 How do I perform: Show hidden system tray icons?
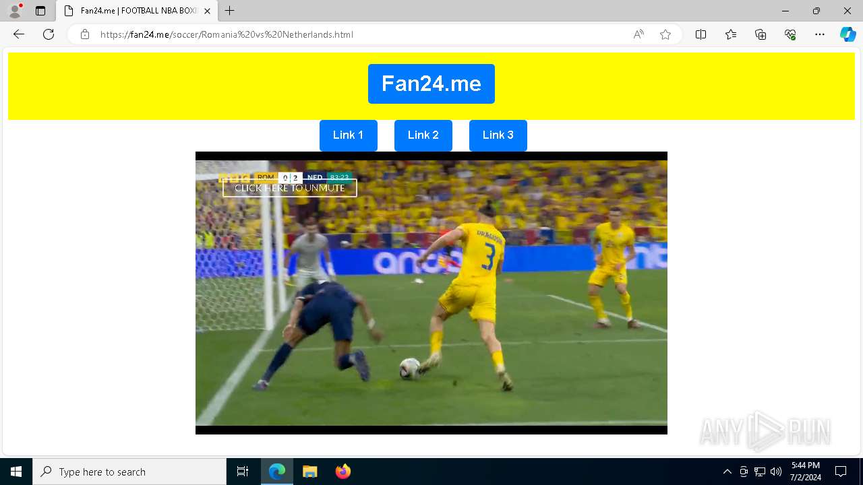tap(727, 472)
